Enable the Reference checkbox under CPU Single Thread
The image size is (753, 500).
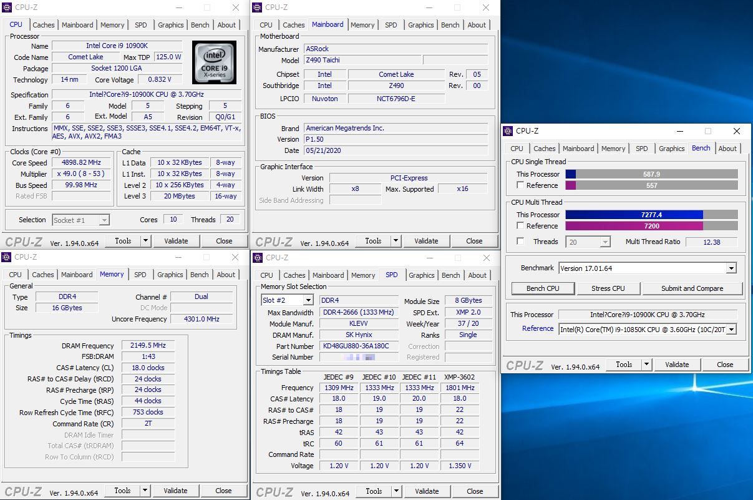[520, 185]
